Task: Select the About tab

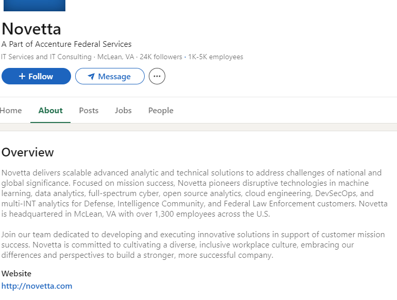Action: [x=50, y=111]
